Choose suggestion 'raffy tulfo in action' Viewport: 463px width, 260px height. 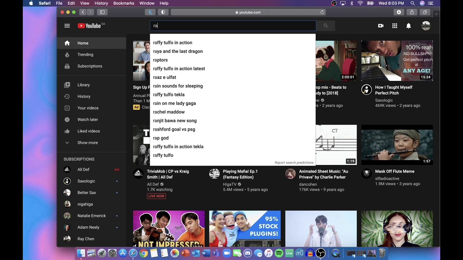point(233,43)
